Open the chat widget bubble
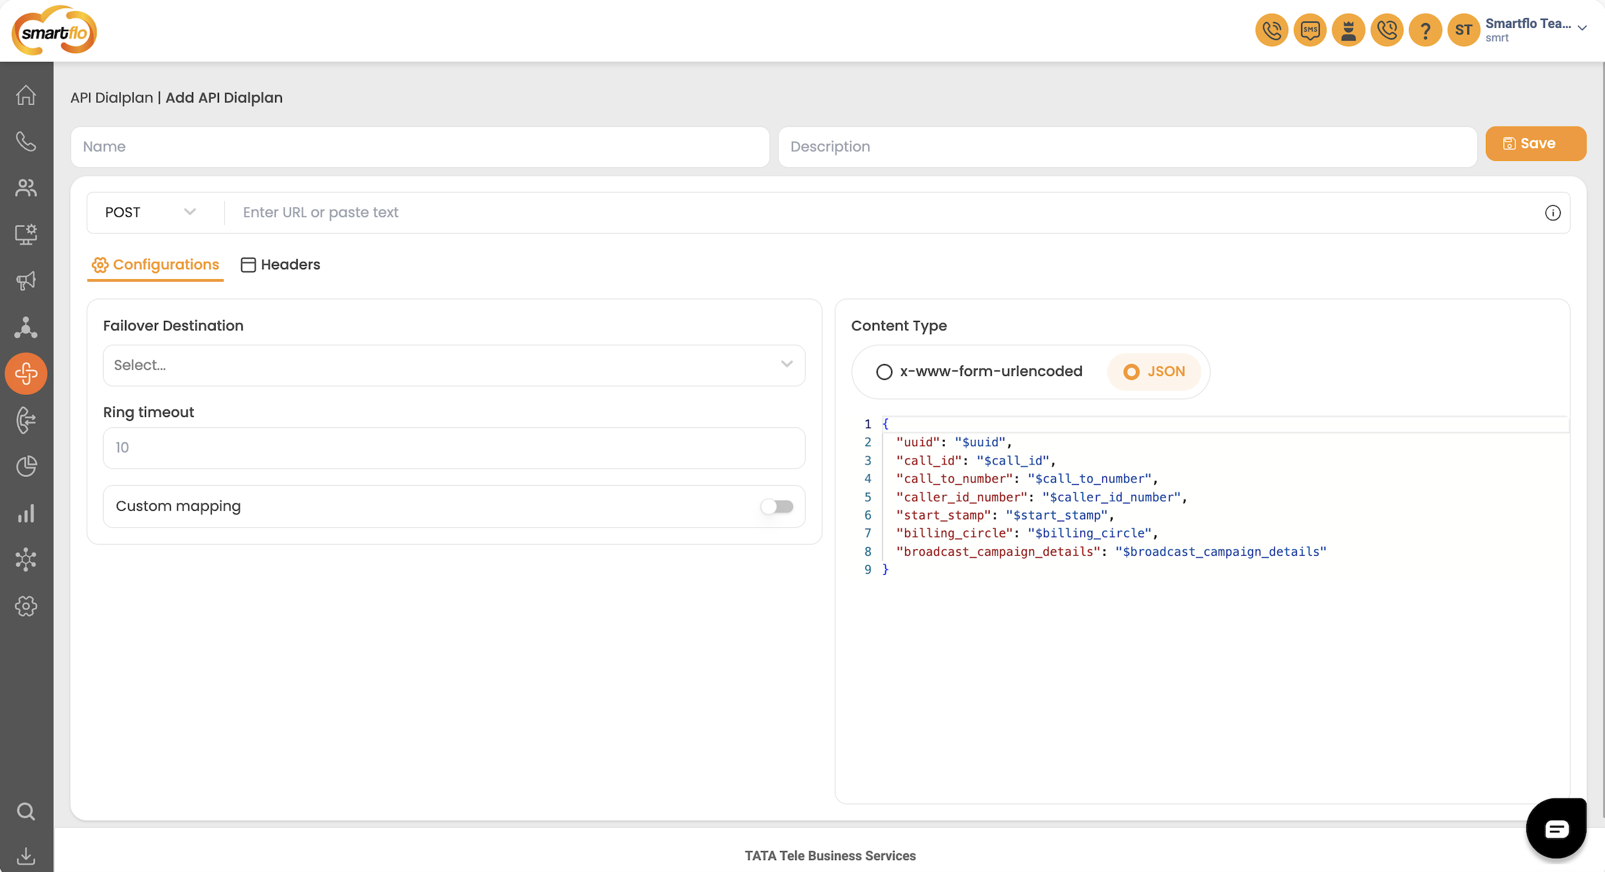Screen dimensions: 1605x872 1556,828
